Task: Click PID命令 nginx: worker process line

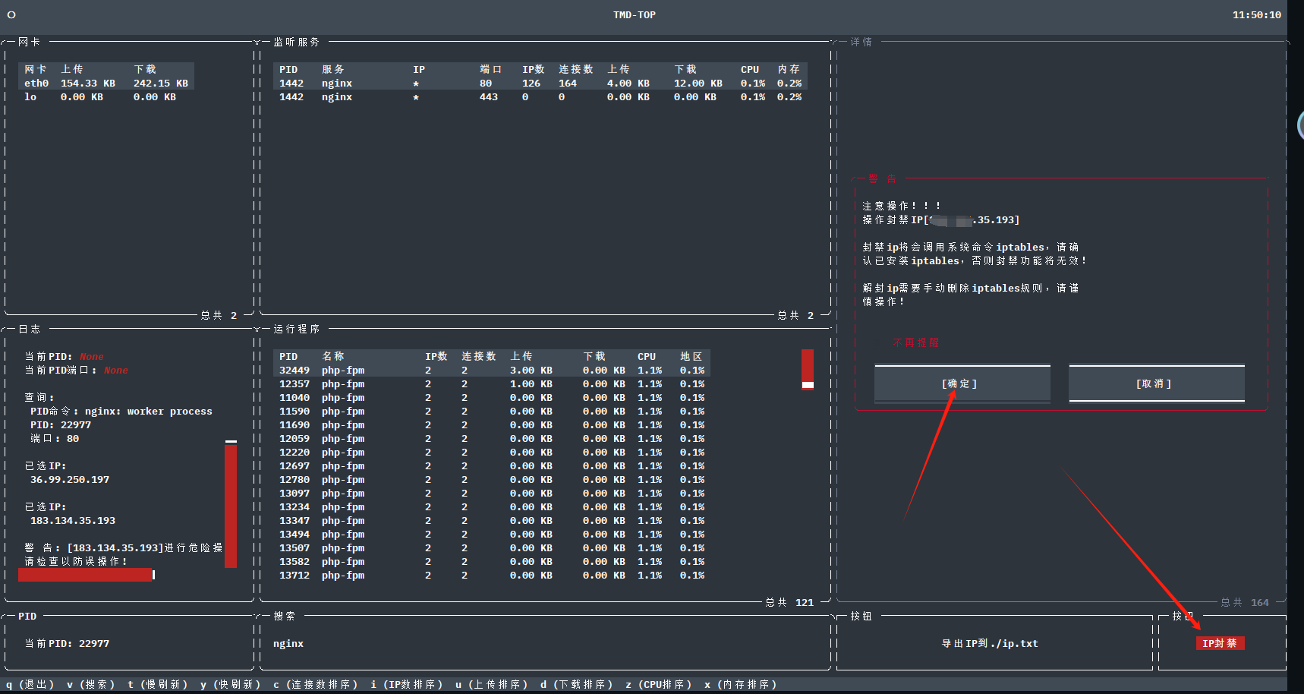Action: click(121, 412)
